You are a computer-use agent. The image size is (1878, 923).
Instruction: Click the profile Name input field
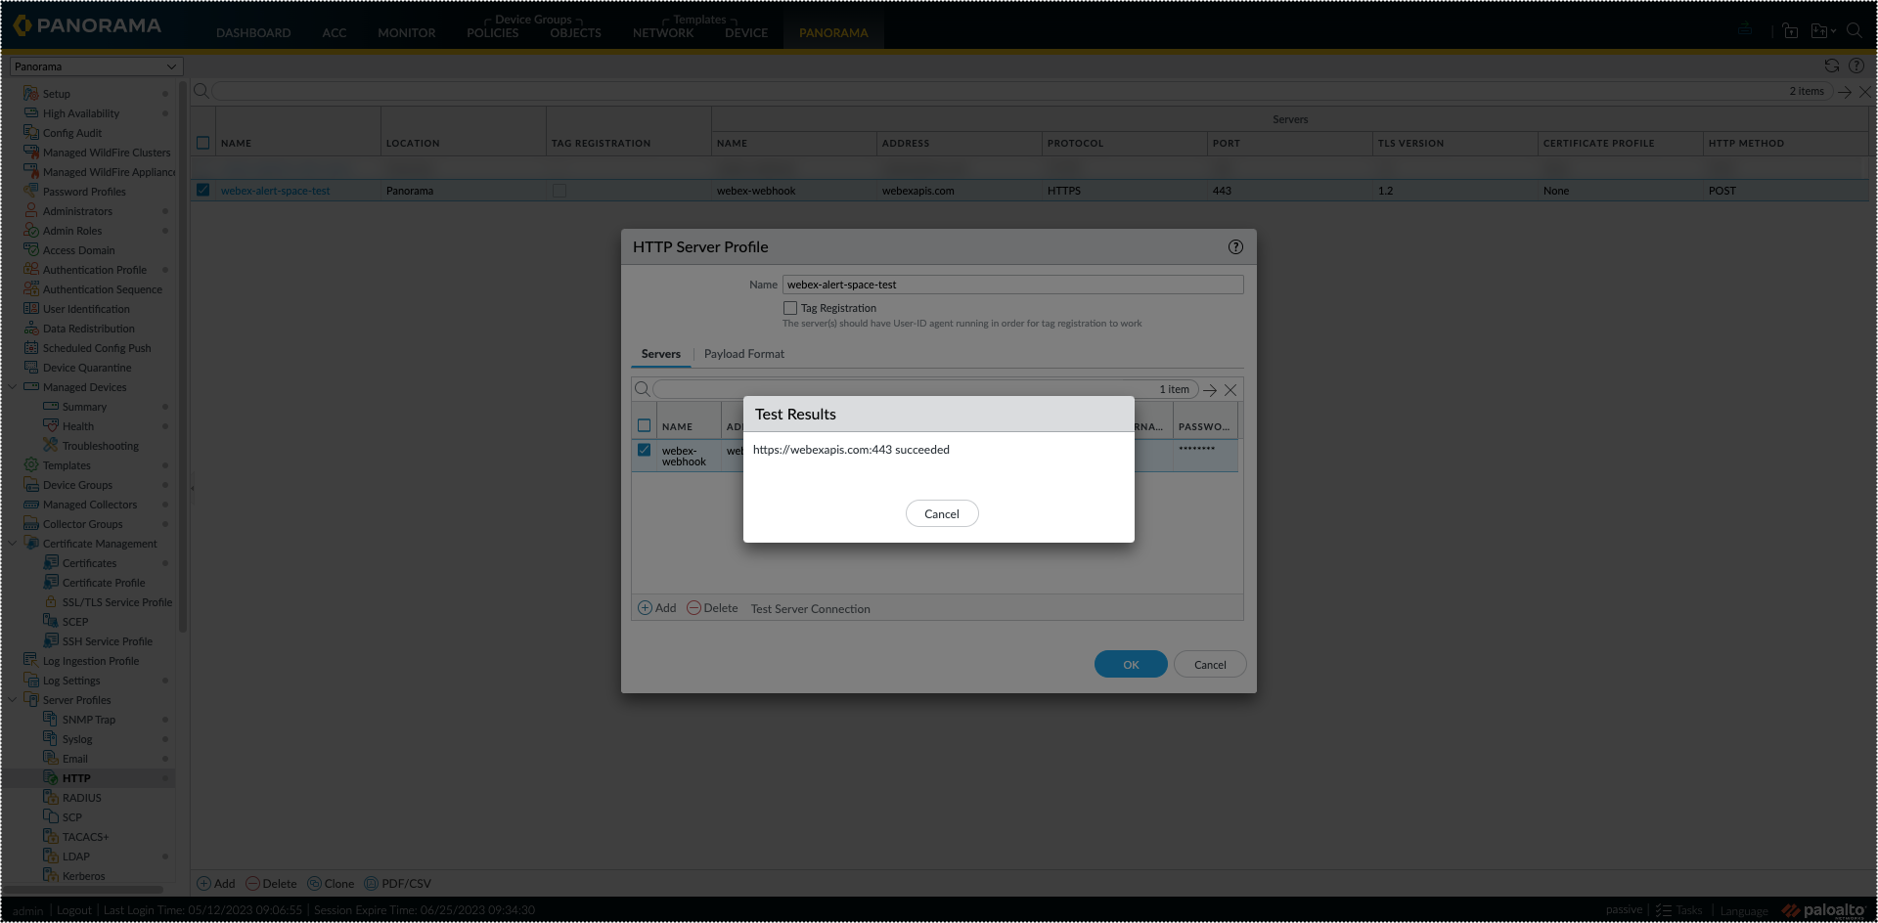pos(1013,285)
